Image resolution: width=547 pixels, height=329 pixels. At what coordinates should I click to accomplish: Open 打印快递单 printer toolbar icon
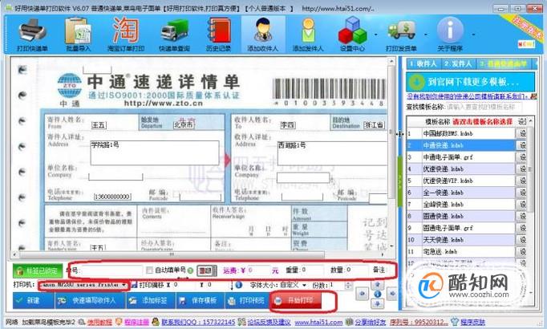click(x=32, y=35)
